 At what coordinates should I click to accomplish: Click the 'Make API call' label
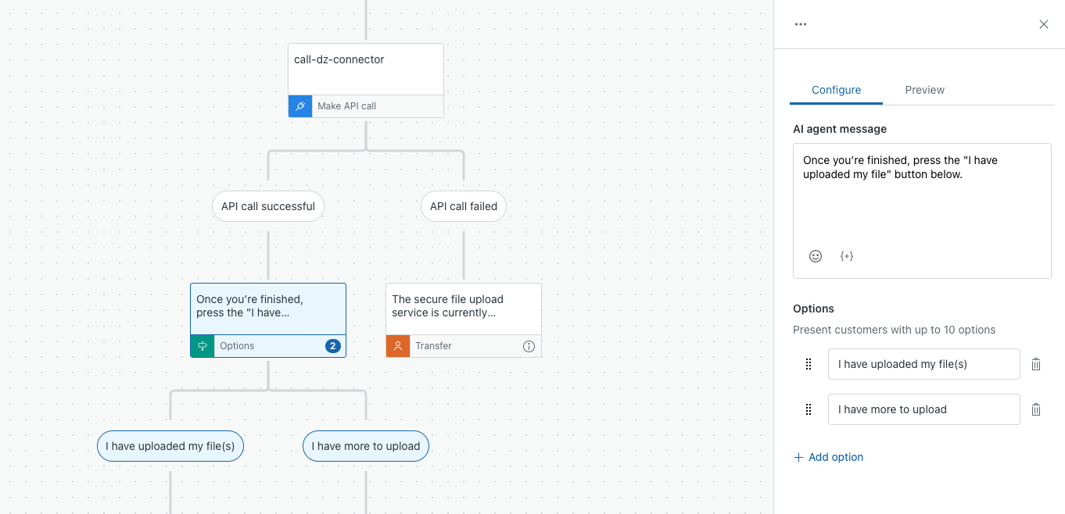click(346, 106)
